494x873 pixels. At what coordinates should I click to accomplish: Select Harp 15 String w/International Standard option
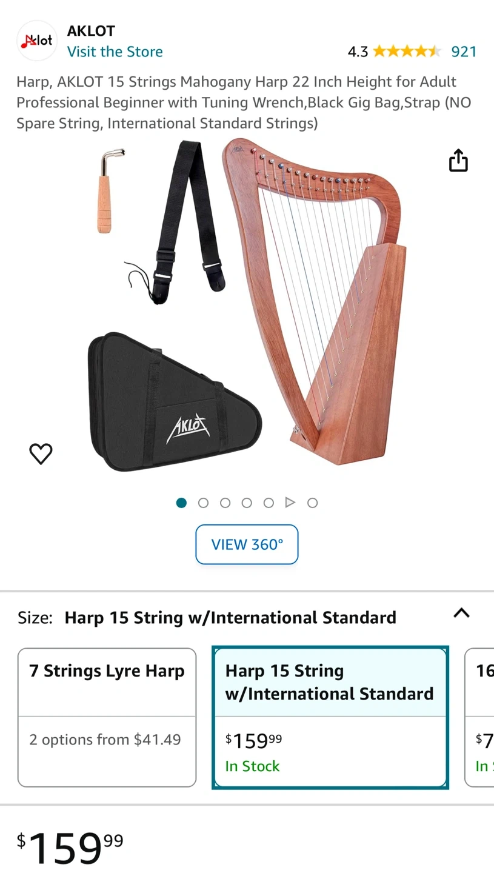[330, 718]
